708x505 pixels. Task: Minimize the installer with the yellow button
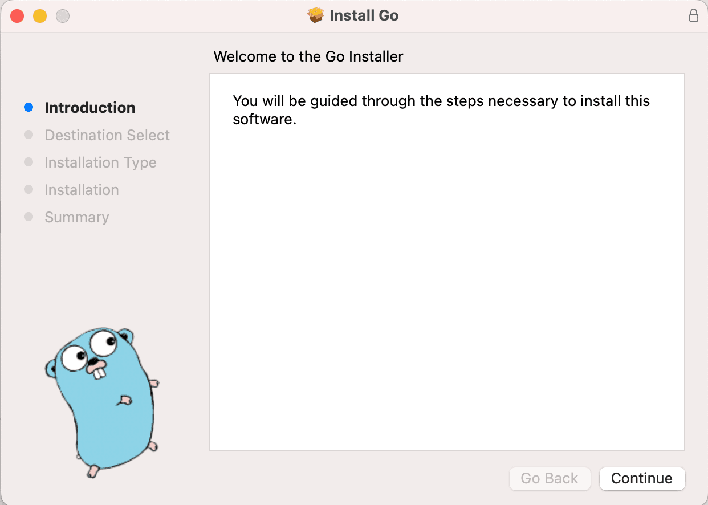(x=40, y=16)
